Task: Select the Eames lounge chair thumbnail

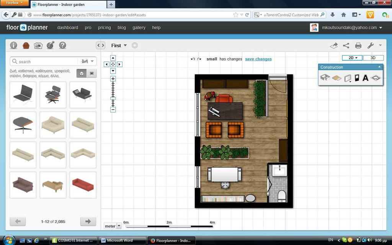Action: pos(53,95)
